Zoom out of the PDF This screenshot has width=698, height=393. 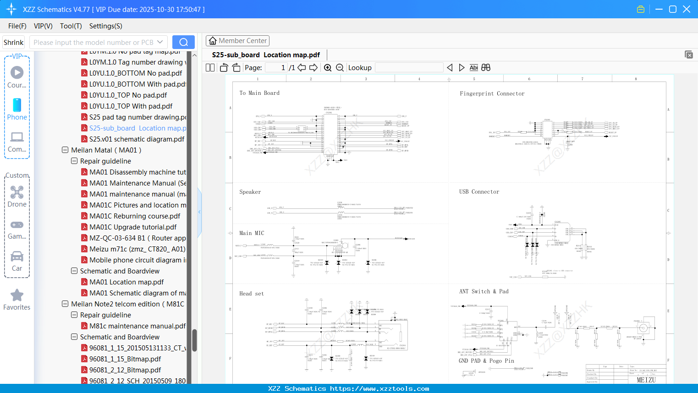coord(340,68)
